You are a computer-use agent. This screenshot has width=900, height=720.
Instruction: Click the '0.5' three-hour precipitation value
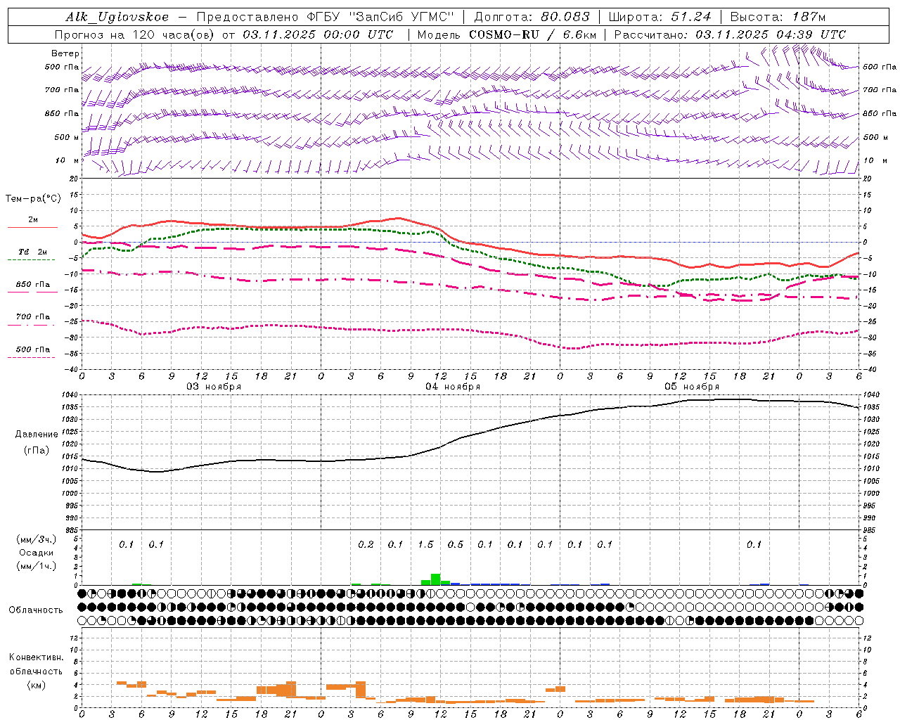[456, 544]
